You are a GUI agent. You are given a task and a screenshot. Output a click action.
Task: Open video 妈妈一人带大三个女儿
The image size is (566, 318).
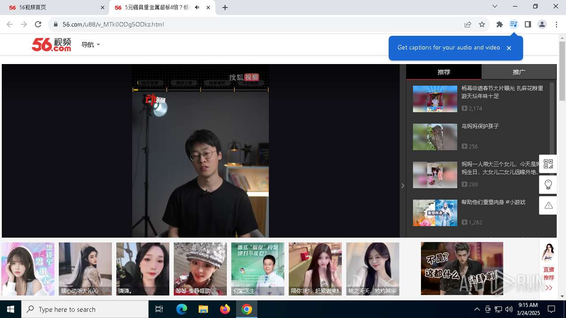pyautogui.click(x=501, y=168)
